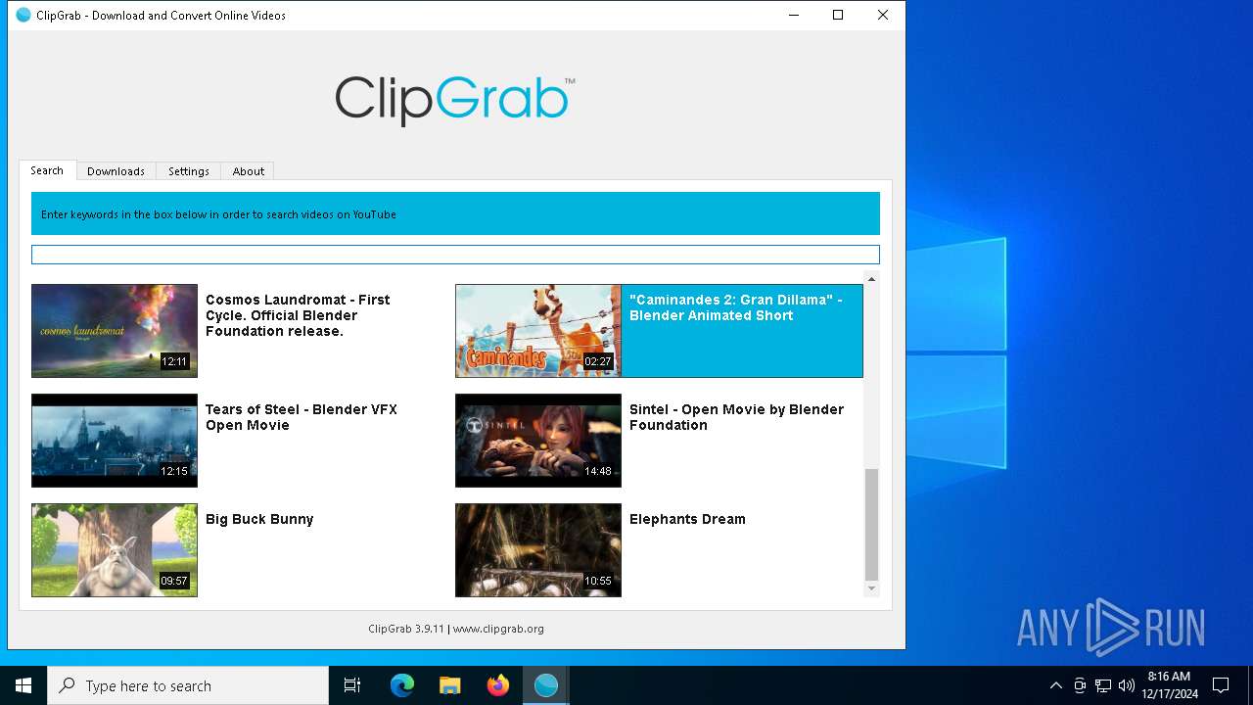
Task: Open the Tears of Steel thumbnail
Action: [x=115, y=441]
